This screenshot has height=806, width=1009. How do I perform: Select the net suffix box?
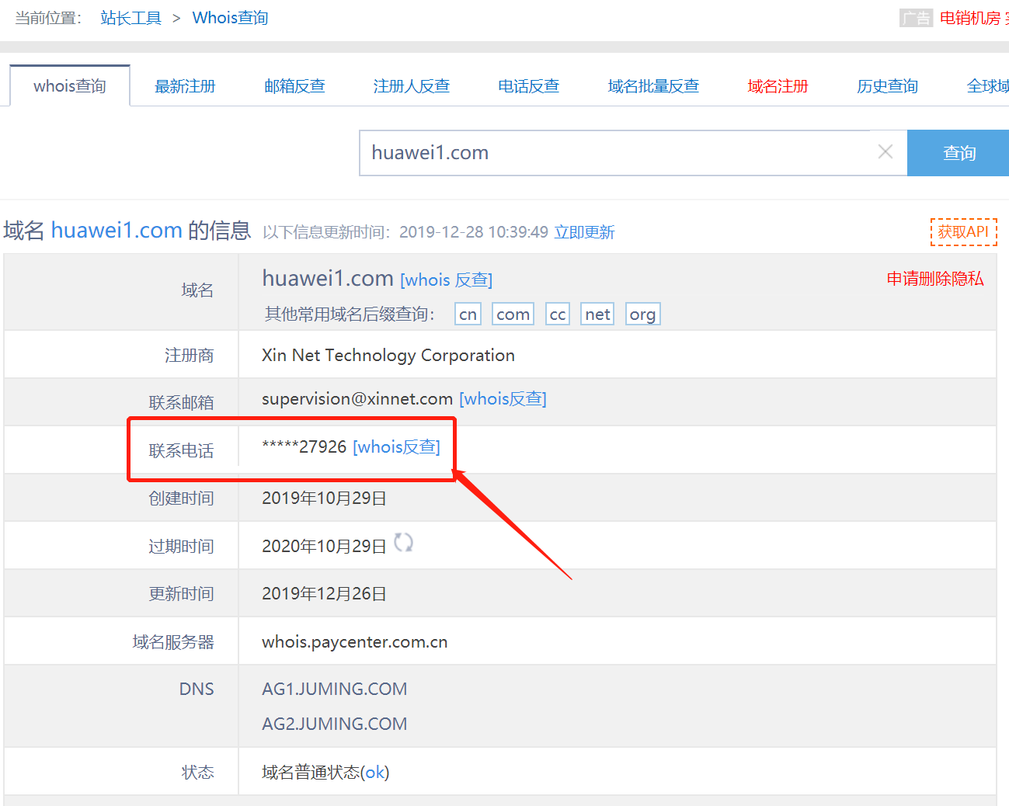(x=597, y=314)
